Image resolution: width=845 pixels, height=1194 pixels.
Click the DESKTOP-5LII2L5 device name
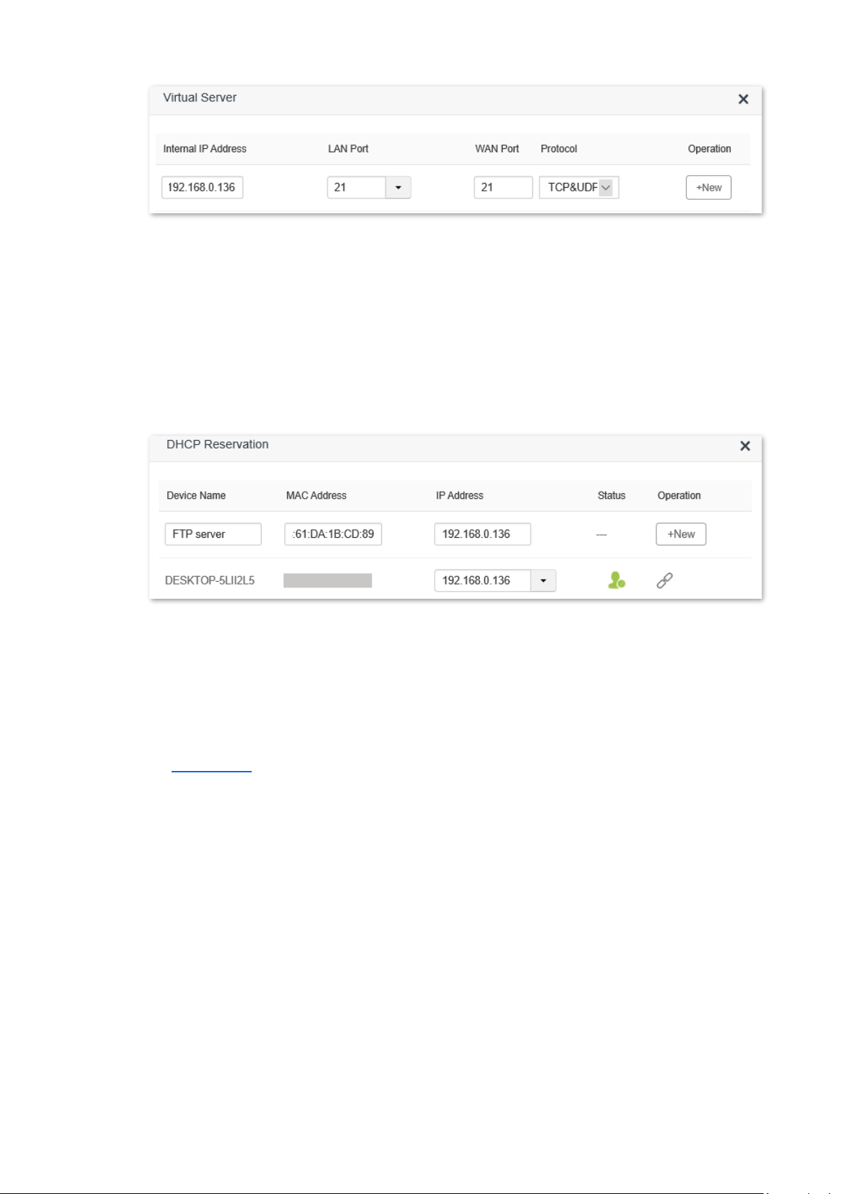210,580
